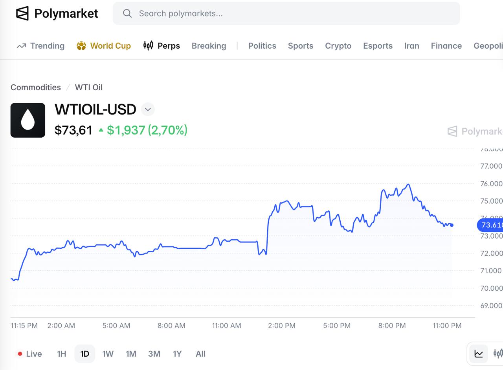The image size is (503, 370).
Task: Click the WTI Oil droplet icon
Action: pyautogui.click(x=28, y=120)
